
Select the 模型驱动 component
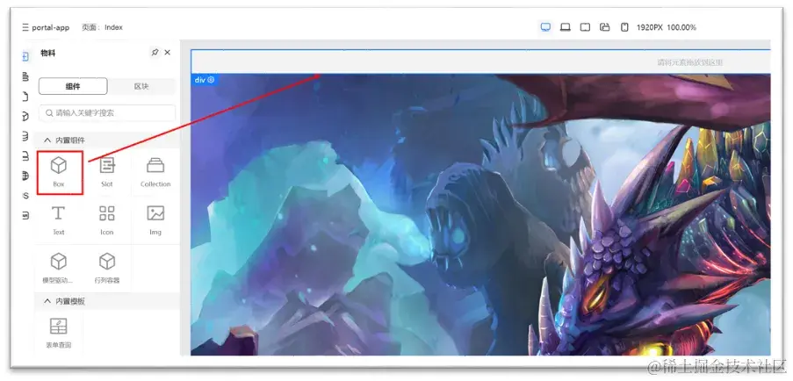tap(59, 269)
